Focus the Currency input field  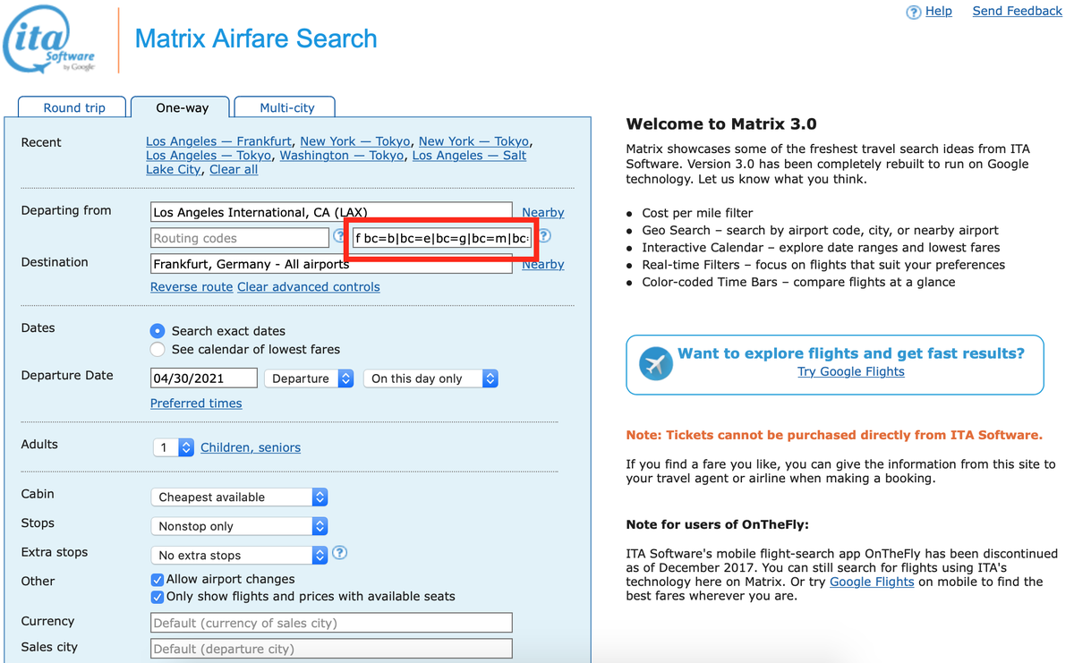coord(331,623)
